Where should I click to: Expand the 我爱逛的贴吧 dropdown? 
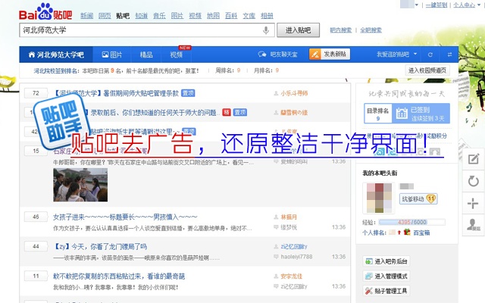tap(396, 55)
